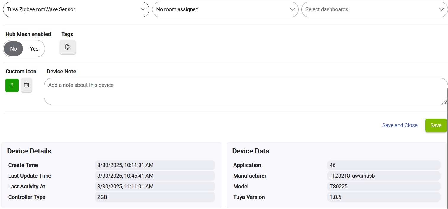Screen dimensions: 448x209
Task: Open the Tags edit icon
Action: tap(68, 47)
